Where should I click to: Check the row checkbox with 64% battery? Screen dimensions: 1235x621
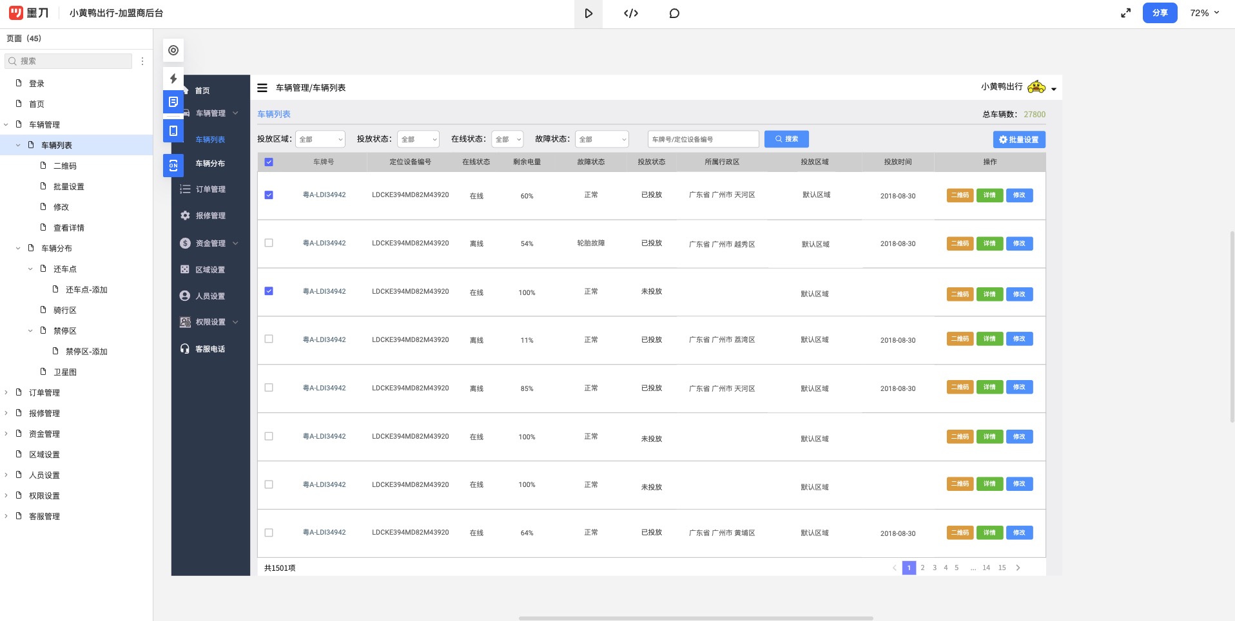pos(269,533)
